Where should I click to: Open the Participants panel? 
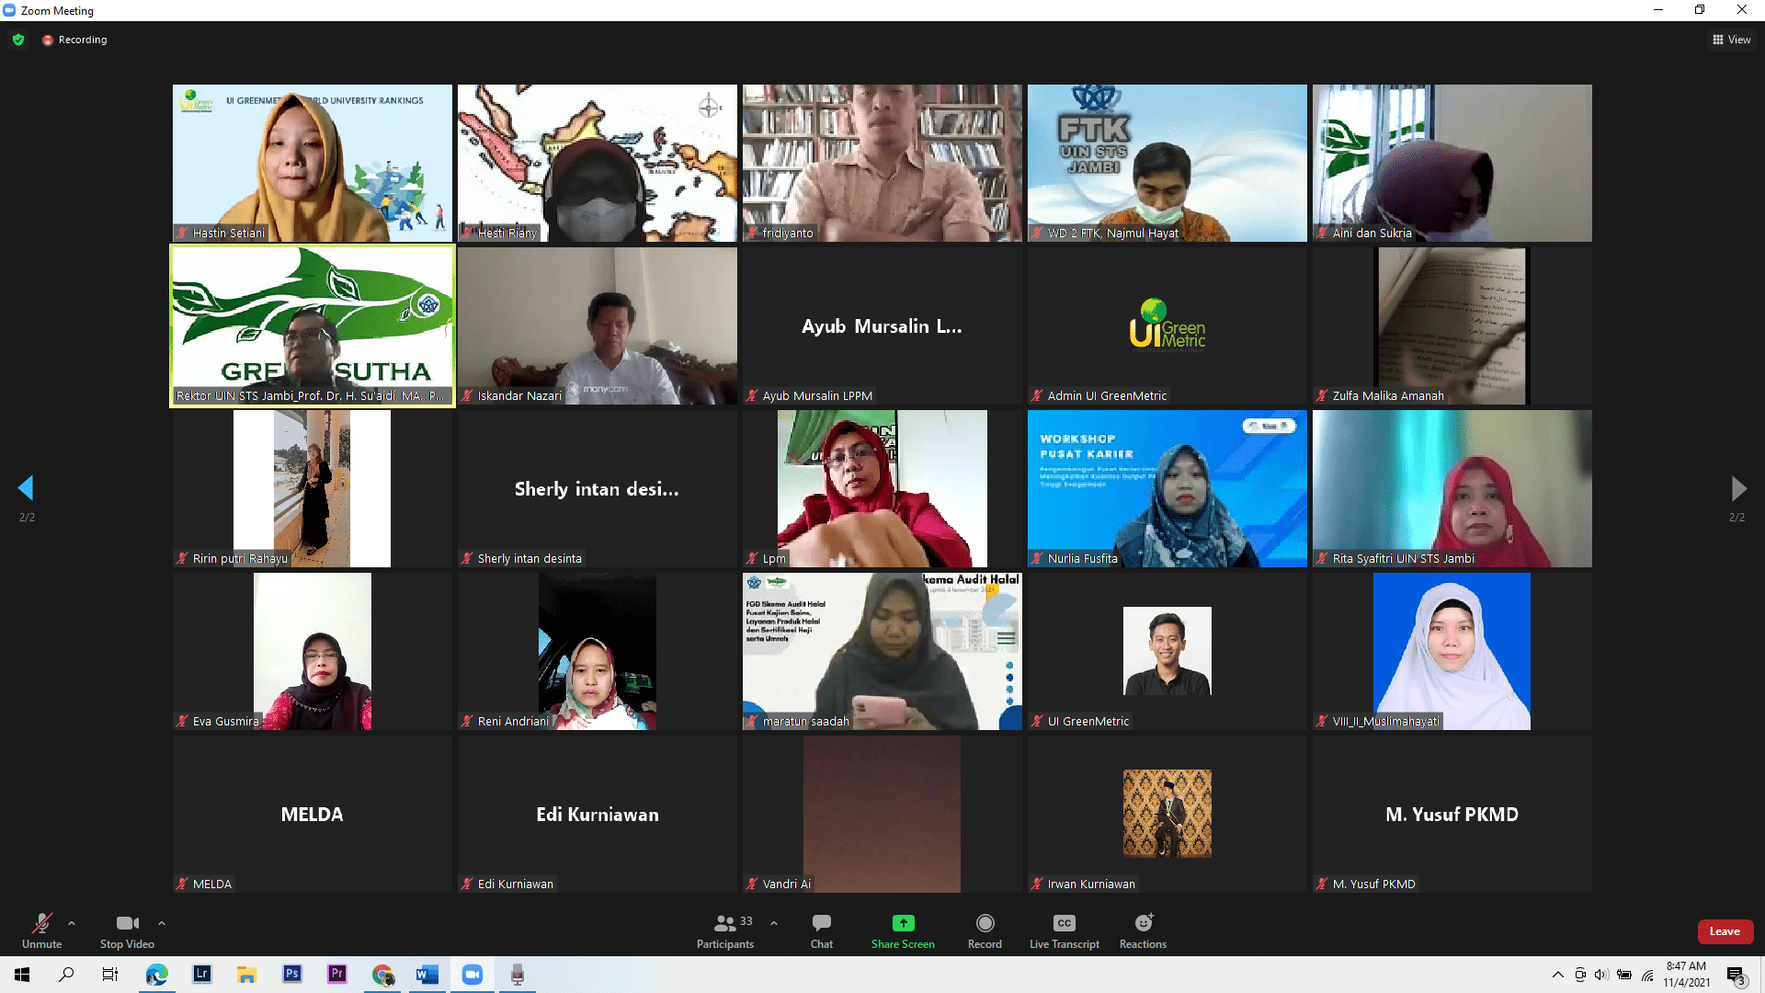tap(725, 930)
